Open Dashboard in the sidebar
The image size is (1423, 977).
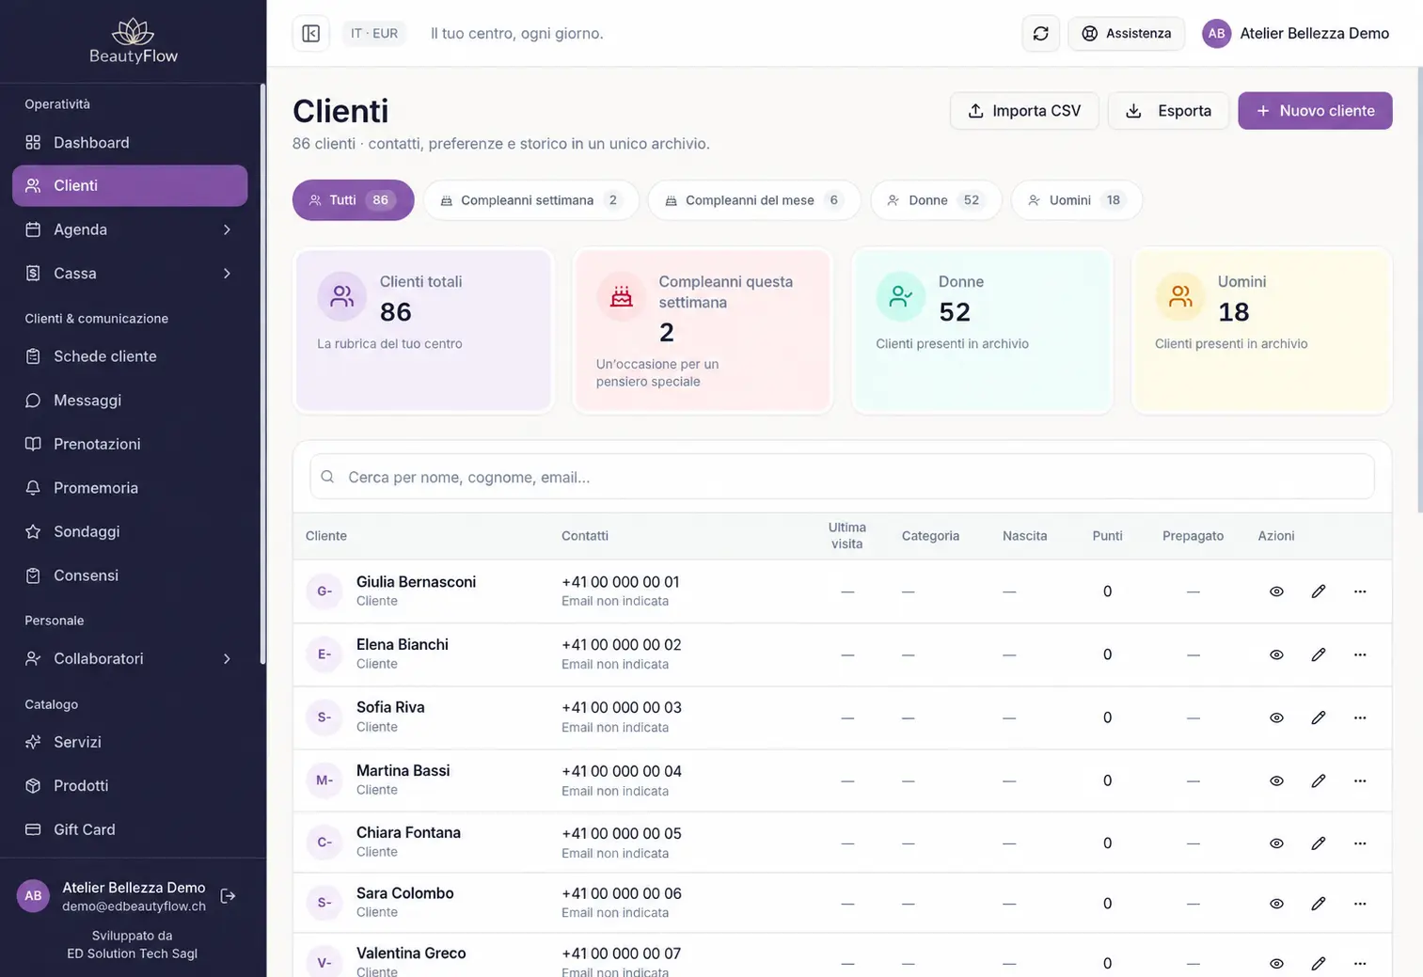click(130, 142)
